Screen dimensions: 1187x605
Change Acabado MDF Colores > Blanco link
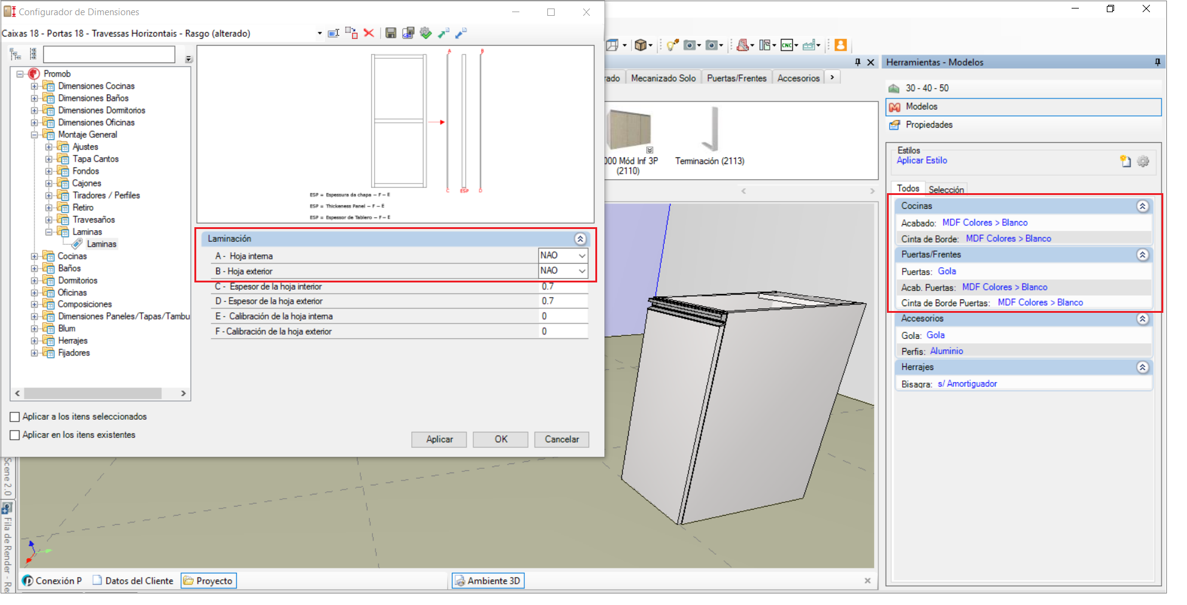tap(985, 223)
